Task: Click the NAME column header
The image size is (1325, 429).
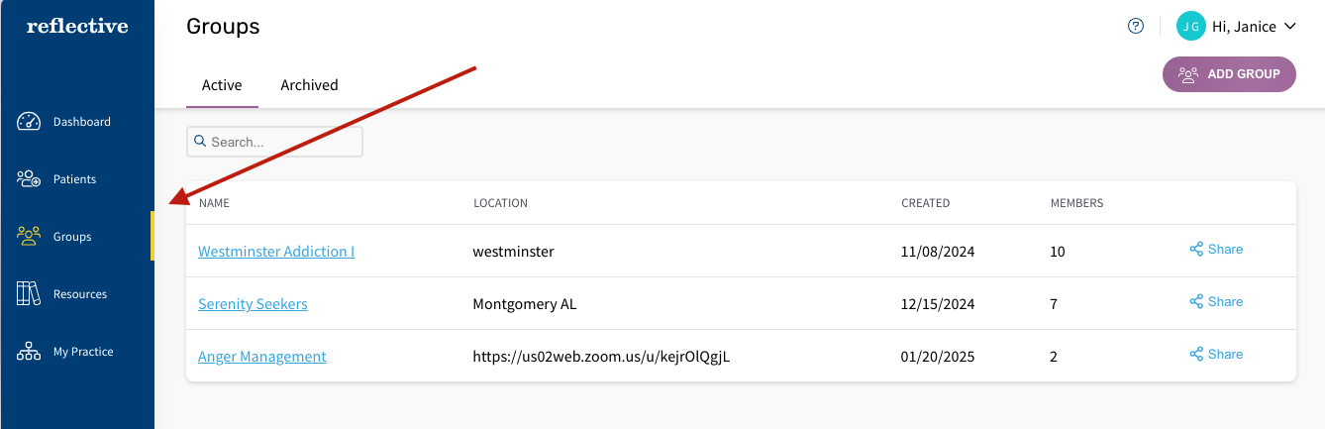Action: [x=214, y=203]
